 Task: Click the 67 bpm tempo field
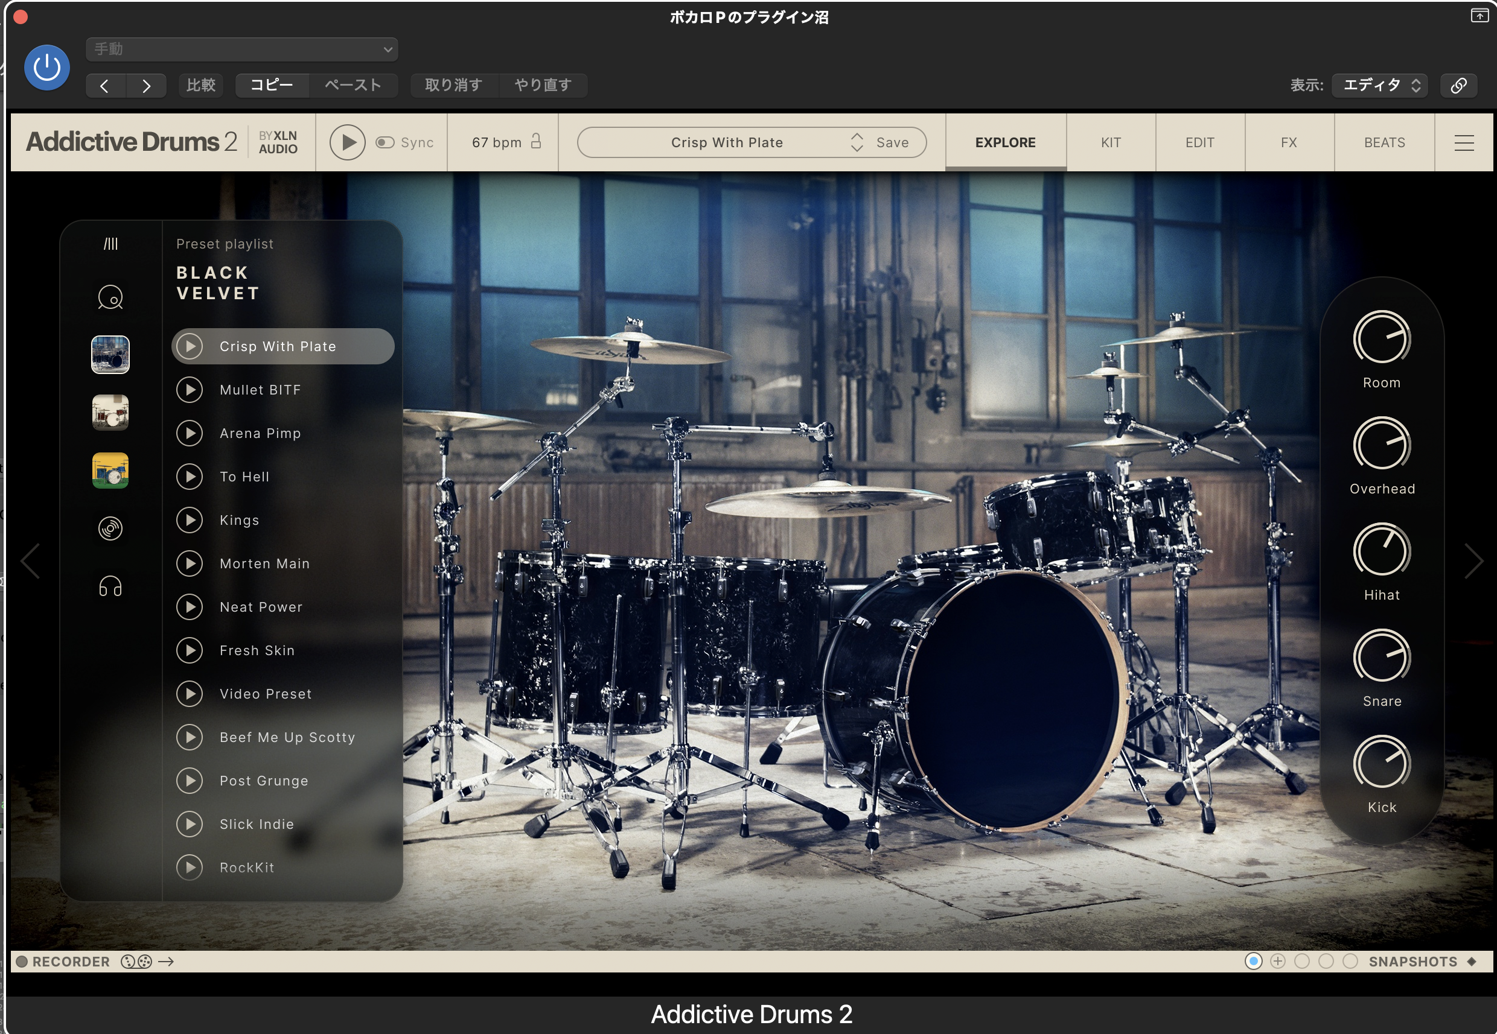click(x=497, y=142)
